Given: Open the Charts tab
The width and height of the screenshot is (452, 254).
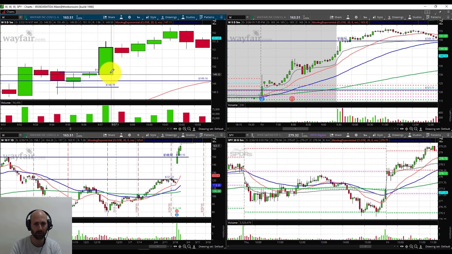Looking at the screenshot, I should point(8,12).
